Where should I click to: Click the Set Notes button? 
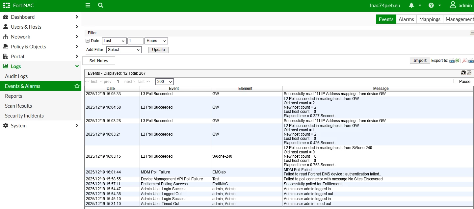tap(99, 61)
